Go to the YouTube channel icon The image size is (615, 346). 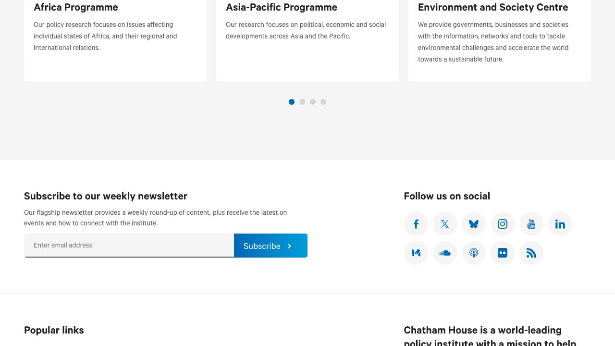(531, 224)
